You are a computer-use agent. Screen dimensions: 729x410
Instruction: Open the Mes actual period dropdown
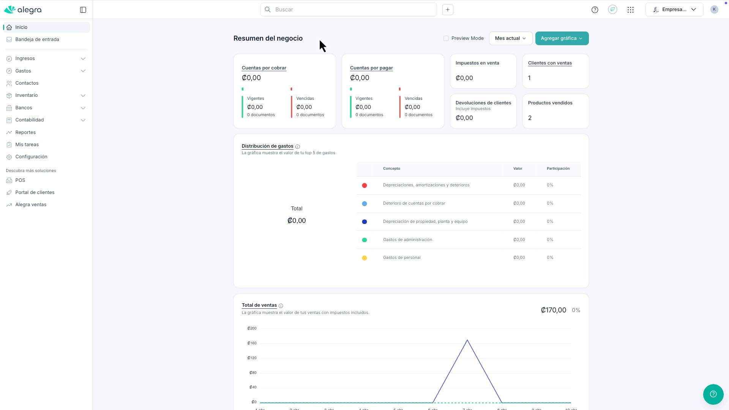510,38
